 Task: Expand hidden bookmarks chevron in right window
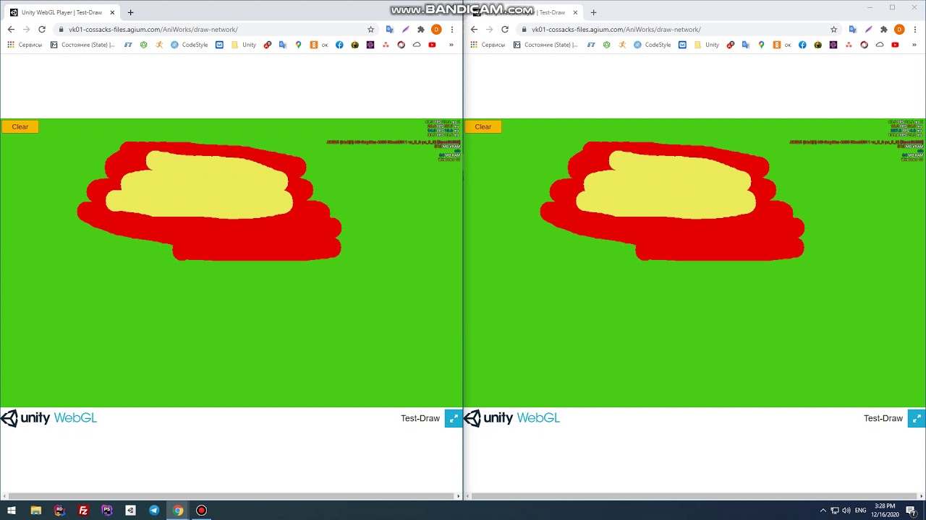pos(914,45)
